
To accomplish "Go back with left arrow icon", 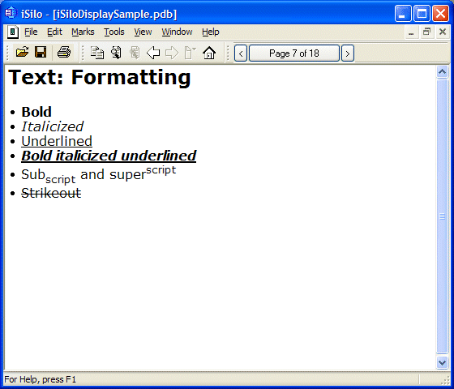I will pyautogui.click(x=153, y=53).
